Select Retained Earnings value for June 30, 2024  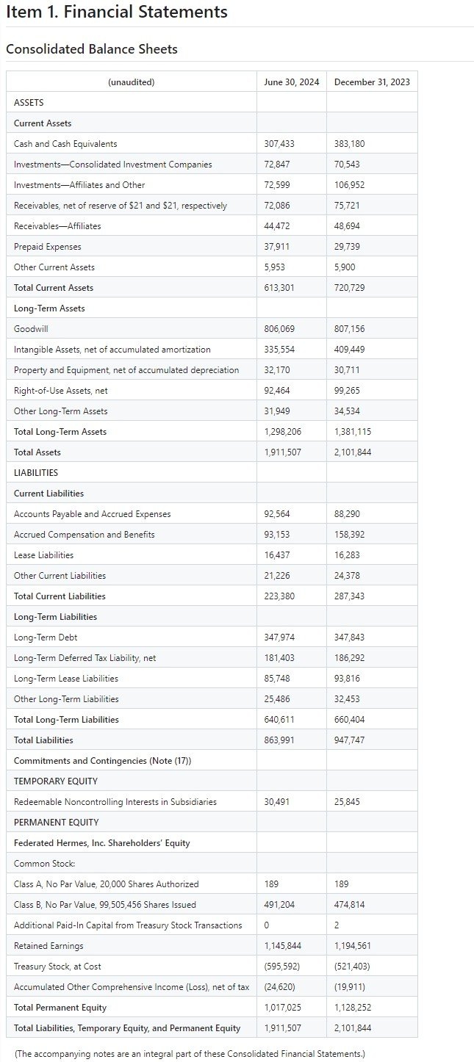pyautogui.click(x=283, y=946)
